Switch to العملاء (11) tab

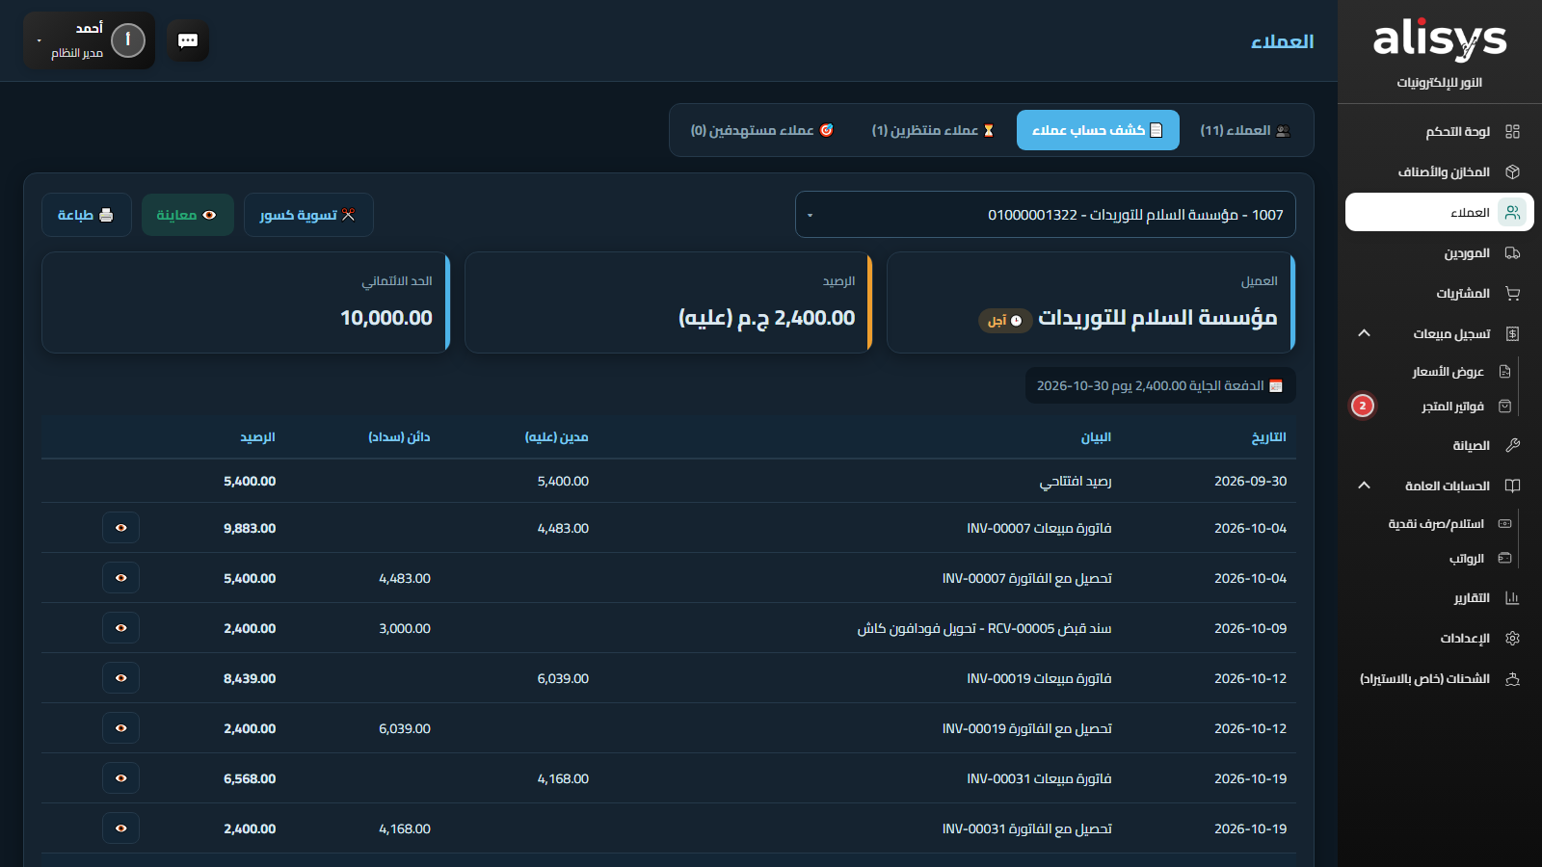click(1244, 130)
